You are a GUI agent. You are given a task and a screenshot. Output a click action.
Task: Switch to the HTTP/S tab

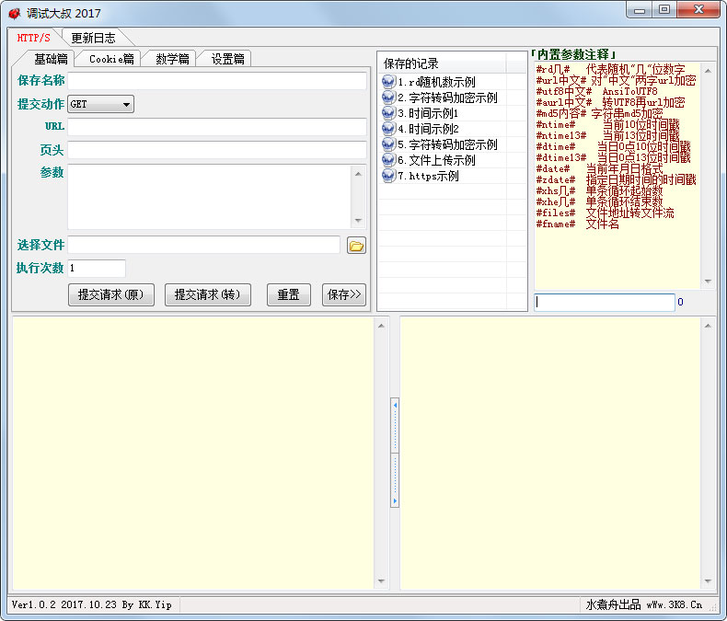click(x=33, y=38)
